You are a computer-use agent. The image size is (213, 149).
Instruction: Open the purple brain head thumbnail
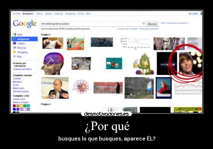point(52,64)
